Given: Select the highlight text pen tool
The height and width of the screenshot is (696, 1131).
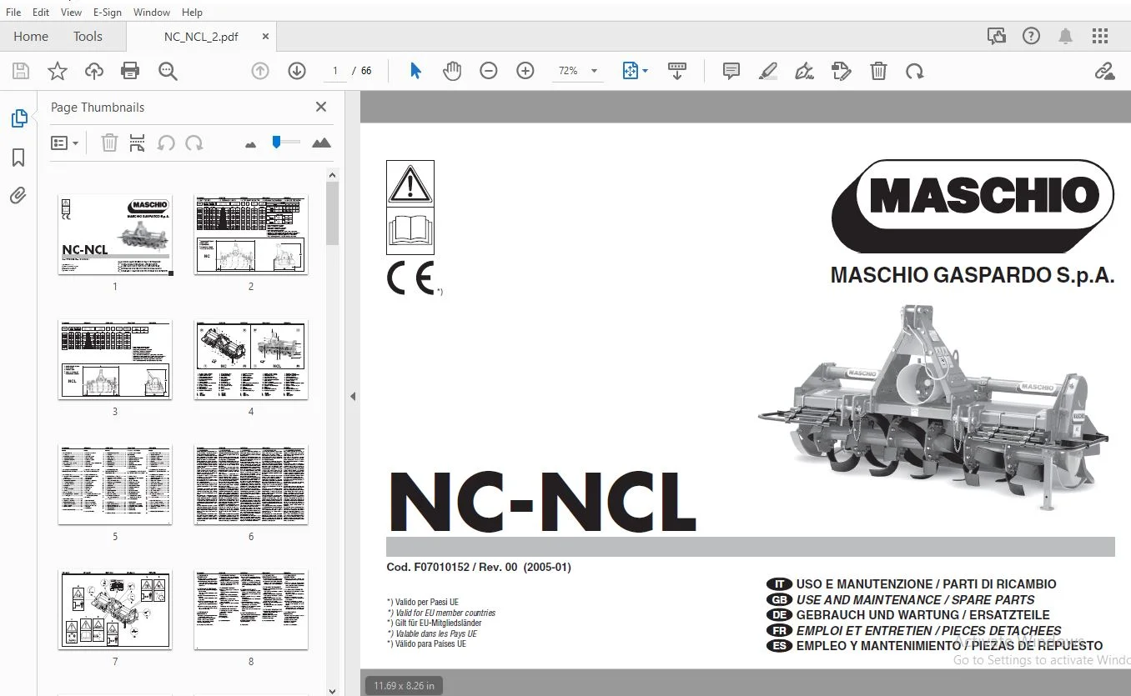Looking at the screenshot, I should pos(768,72).
